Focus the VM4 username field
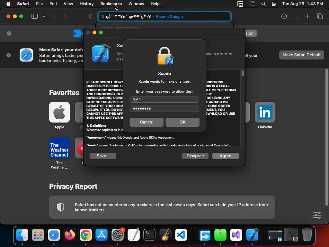The height and width of the screenshot is (247, 329). click(164, 99)
